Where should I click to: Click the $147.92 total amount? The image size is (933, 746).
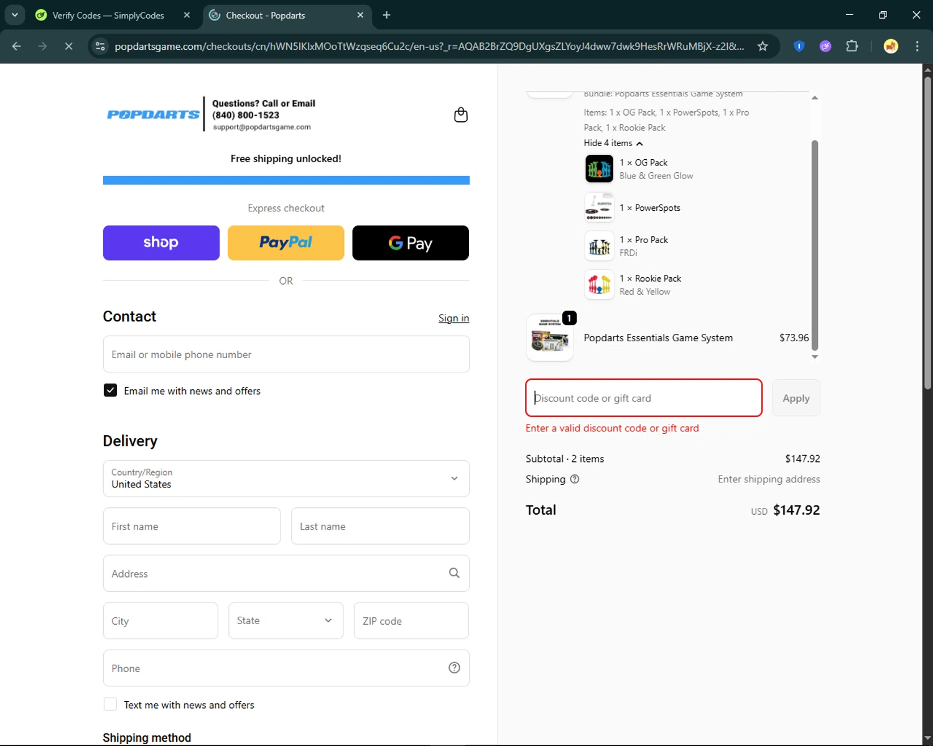[x=796, y=510]
